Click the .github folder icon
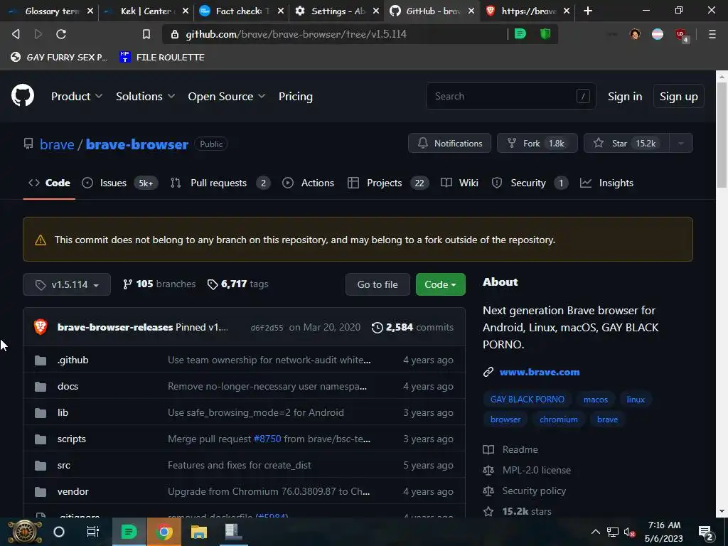The image size is (728, 546). point(41,360)
